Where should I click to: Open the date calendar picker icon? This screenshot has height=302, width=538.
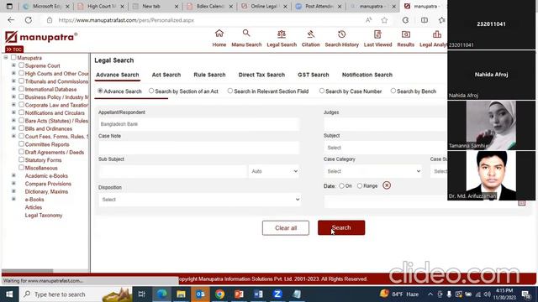[x=521, y=203]
